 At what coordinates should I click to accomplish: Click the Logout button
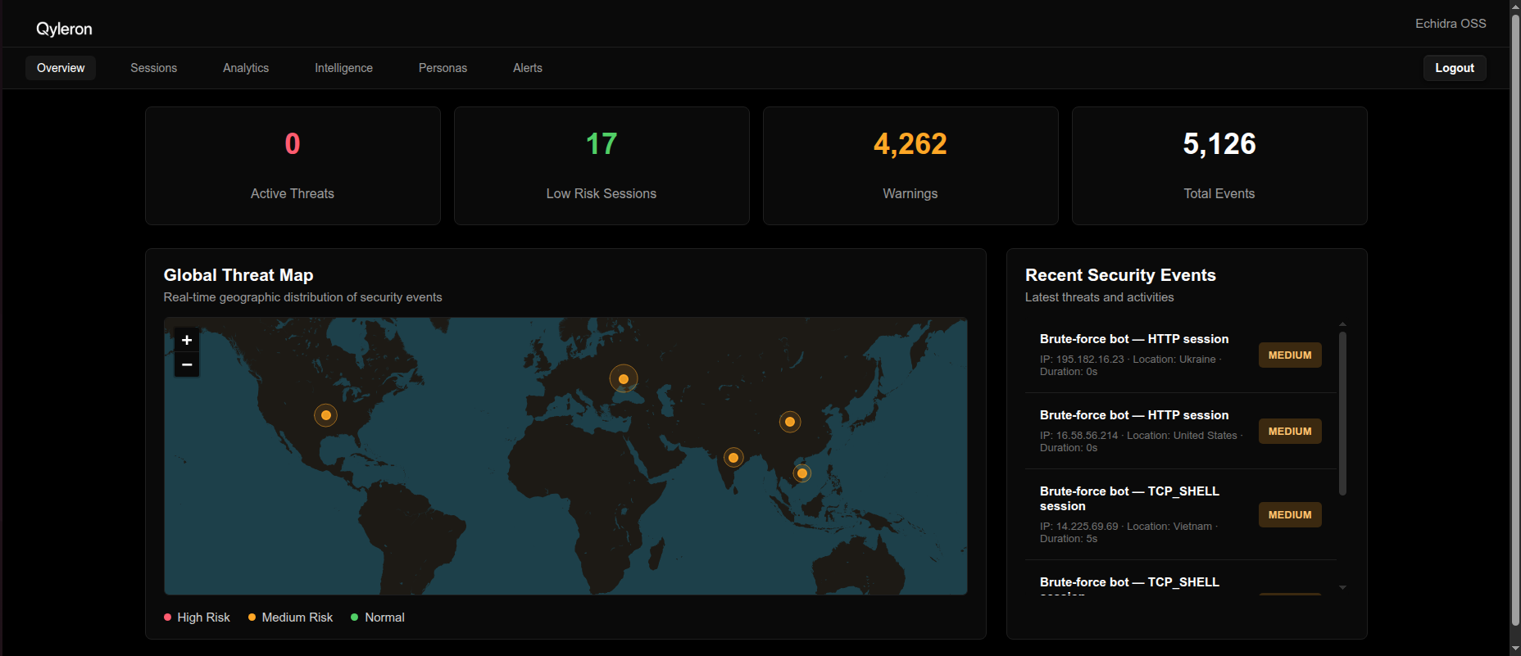(1455, 68)
